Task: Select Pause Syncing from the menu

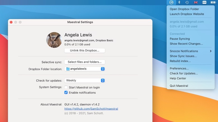Action: coord(180,39)
